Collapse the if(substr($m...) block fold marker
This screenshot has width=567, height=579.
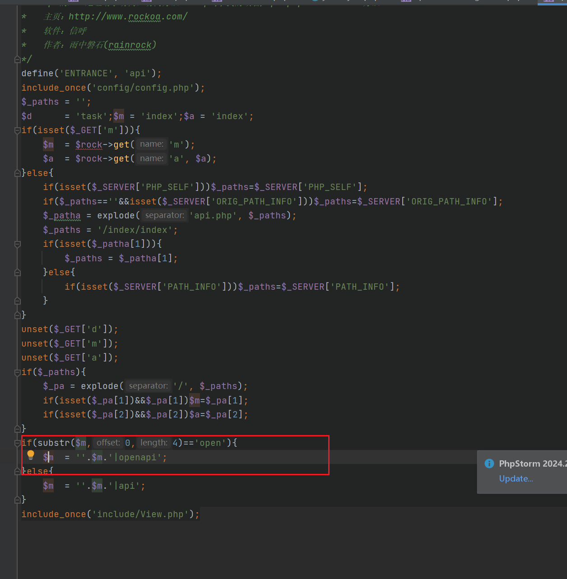(x=18, y=443)
